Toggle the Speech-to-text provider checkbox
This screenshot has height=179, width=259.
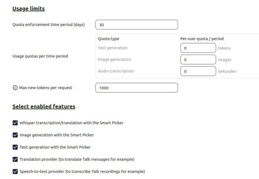click(15, 171)
